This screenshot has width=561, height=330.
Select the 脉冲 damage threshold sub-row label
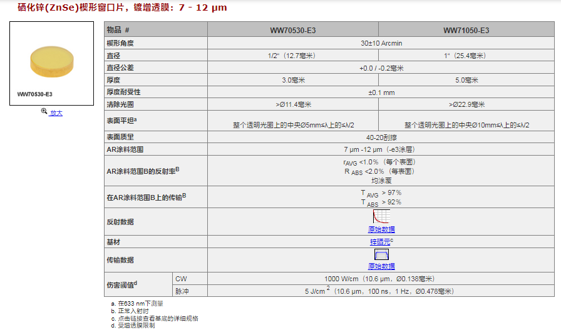[181, 291]
